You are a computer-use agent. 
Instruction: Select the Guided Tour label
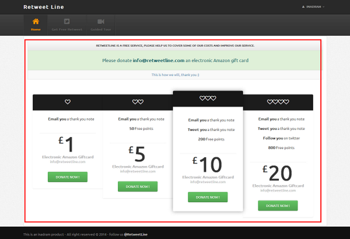[x=101, y=30]
